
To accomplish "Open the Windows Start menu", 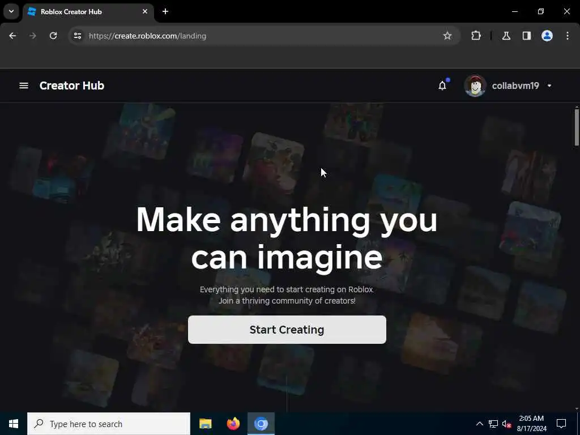I will tap(14, 424).
